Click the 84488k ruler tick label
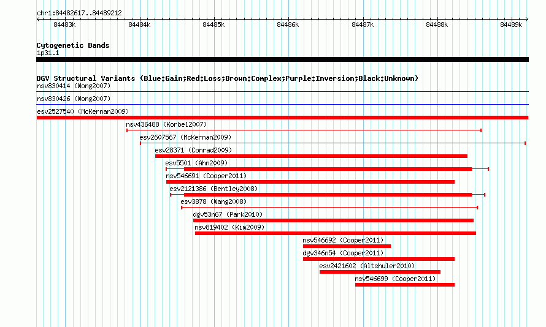Screen dimensions: 546x327 pyautogui.click(x=437, y=24)
